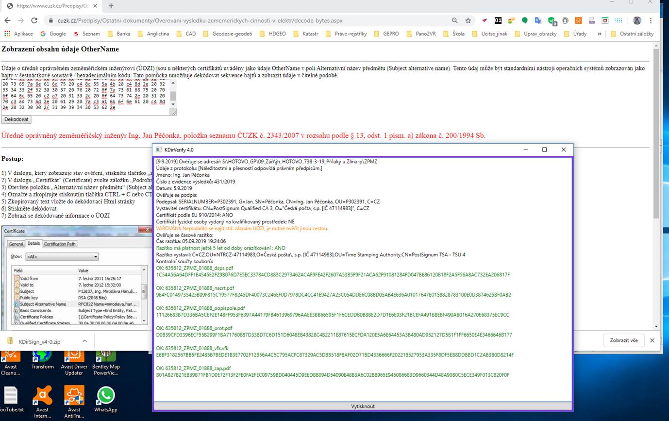Click the user profile avatar in Chrome
The width and height of the screenshot is (669, 421).
pyautogui.click(x=637, y=20)
